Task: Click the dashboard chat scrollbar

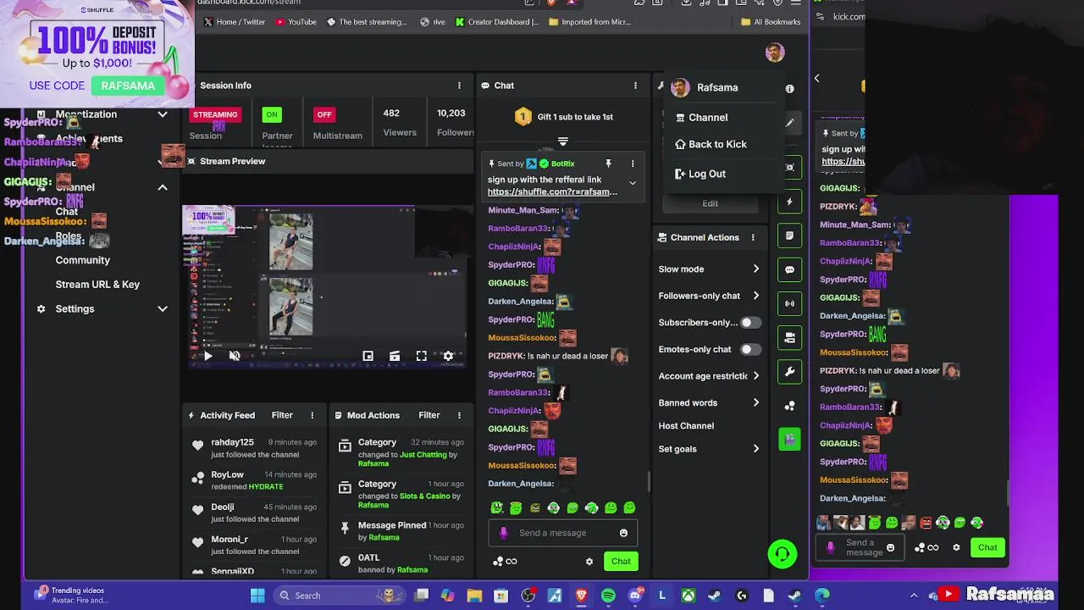Action: coord(650,481)
